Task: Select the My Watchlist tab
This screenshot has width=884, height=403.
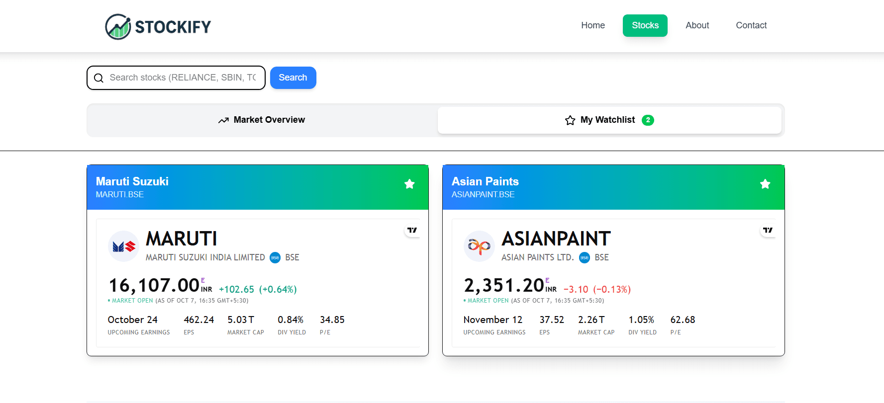Action: (x=609, y=120)
